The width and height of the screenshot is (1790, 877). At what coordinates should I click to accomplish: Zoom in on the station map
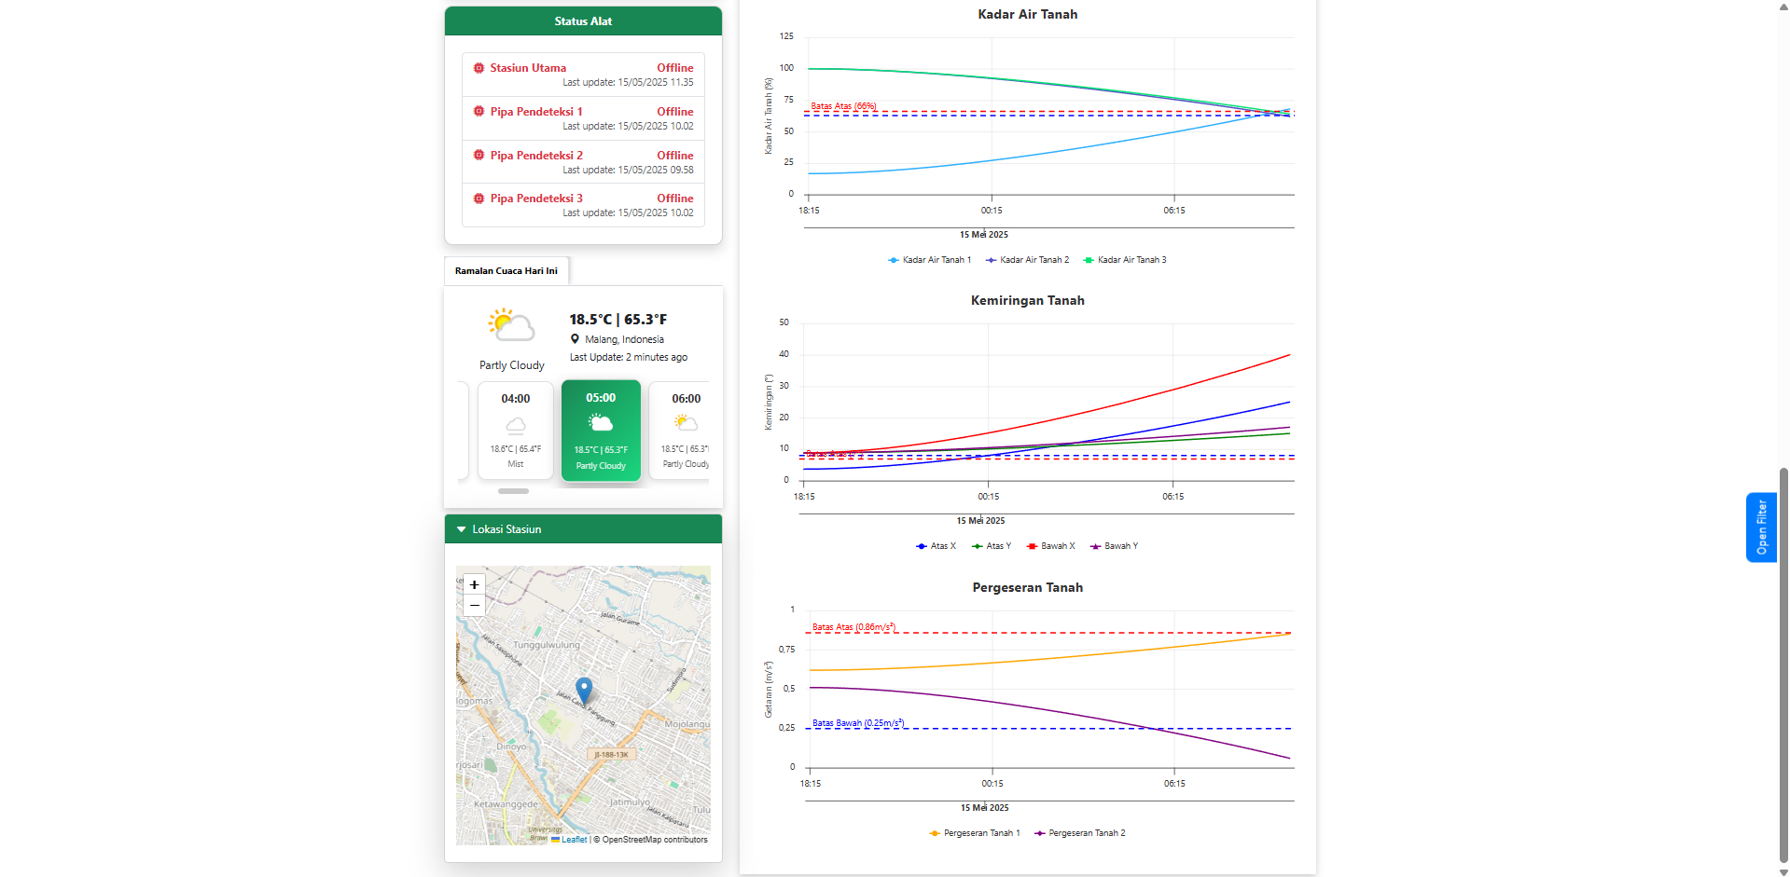point(474,584)
